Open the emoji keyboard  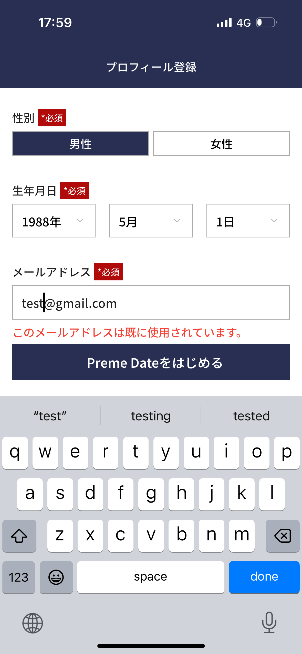pos(56,577)
